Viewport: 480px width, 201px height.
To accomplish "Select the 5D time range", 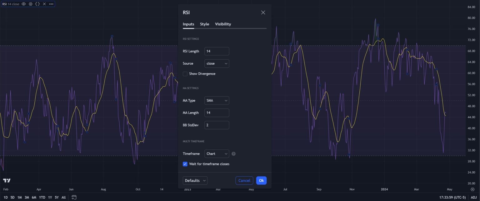I will click(x=12, y=197).
